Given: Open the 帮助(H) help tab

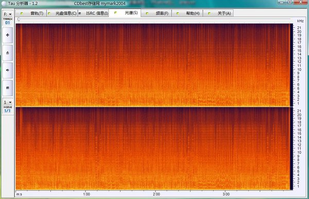Looking at the screenshot, I should tap(187, 13).
